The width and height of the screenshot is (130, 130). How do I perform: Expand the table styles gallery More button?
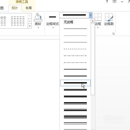coord(30,26)
